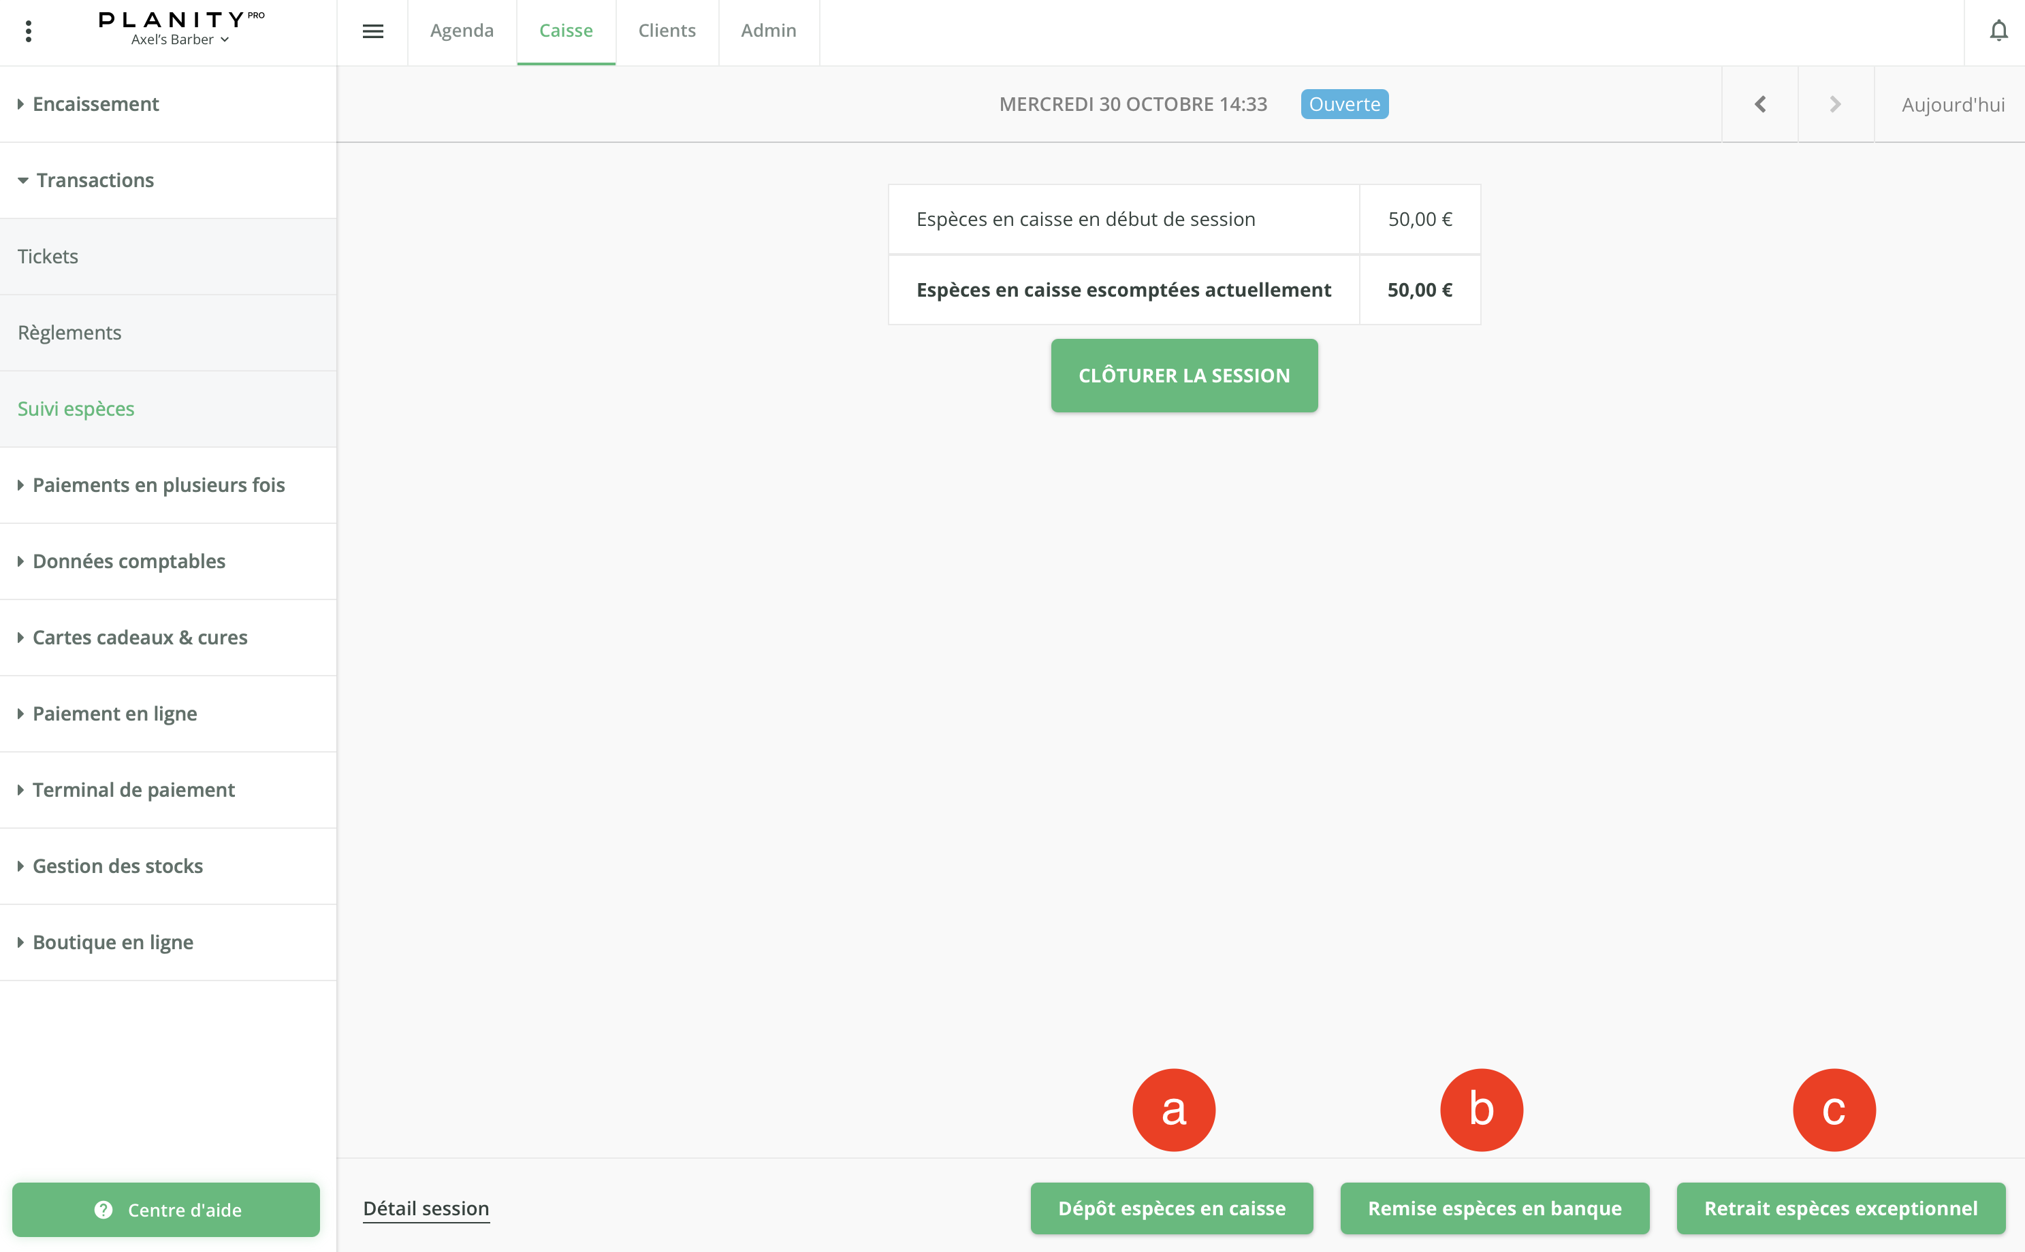Expand the Données comptables section

[129, 561]
